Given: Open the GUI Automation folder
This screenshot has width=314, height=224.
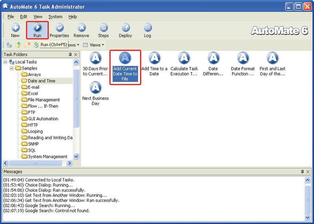Looking at the screenshot, I should coord(42,119).
